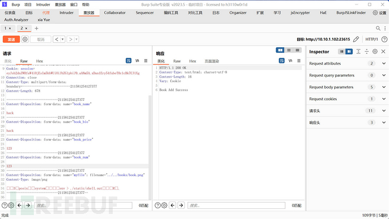The image size is (389, 219).
Task: Focus request search input field
Action: pyautogui.click(x=83, y=205)
